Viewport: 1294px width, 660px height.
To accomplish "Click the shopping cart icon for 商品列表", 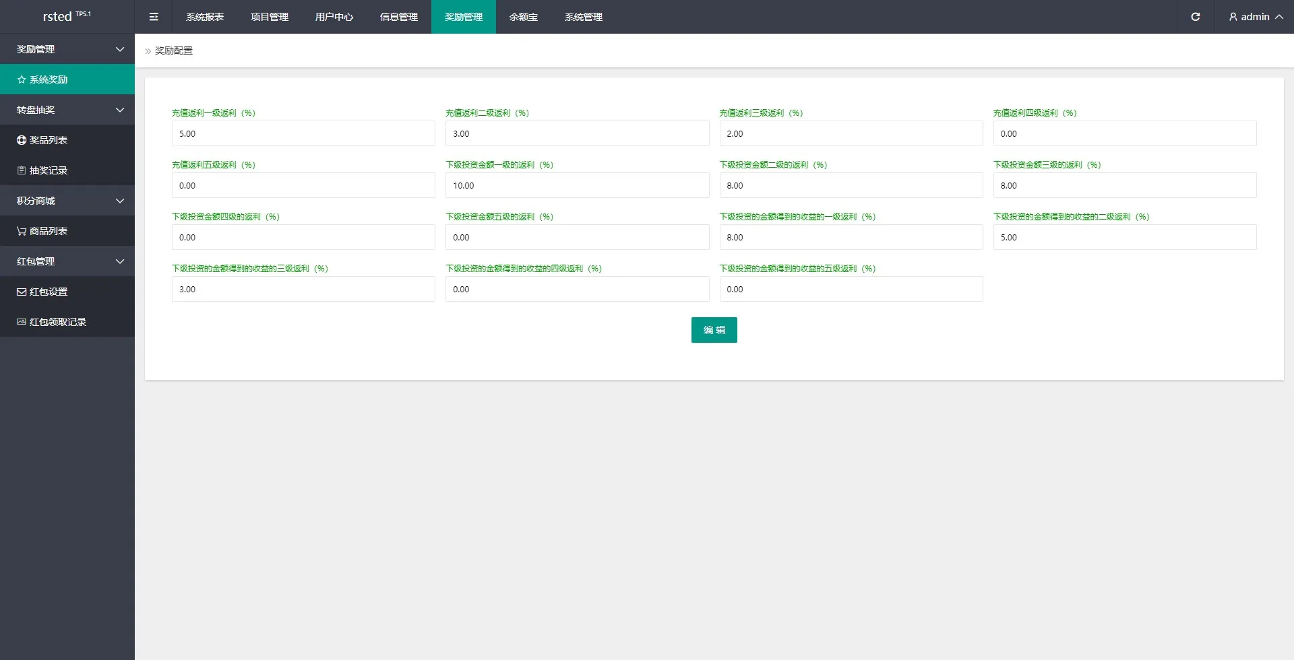I will tap(22, 231).
